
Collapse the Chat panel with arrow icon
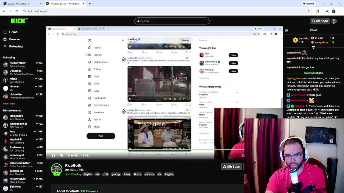(x=286, y=30)
